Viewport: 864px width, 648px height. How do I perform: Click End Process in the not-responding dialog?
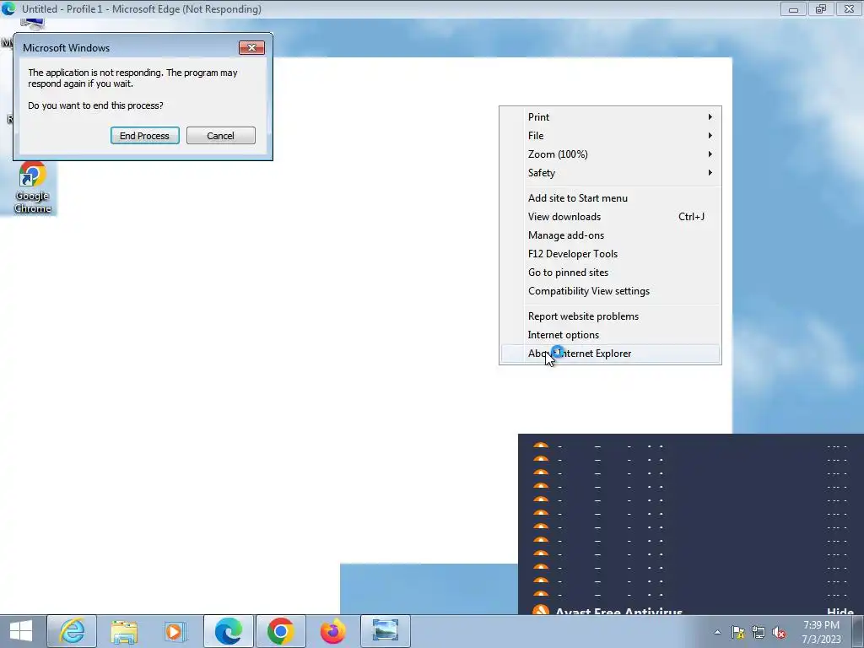coord(144,136)
